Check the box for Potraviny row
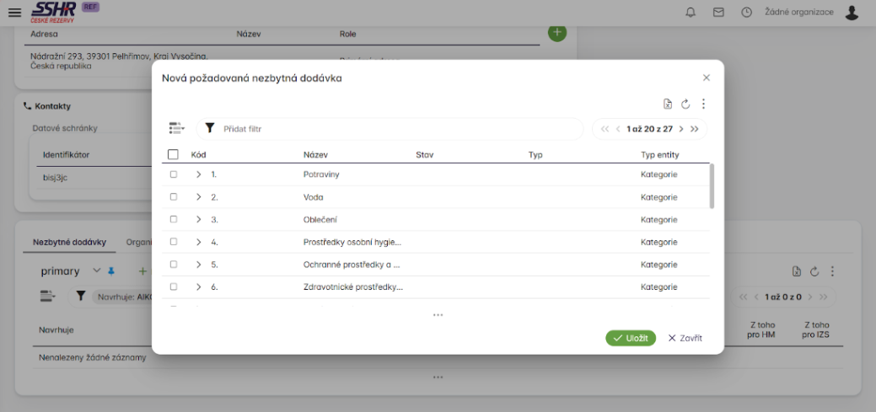 click(x=174, y=174)
